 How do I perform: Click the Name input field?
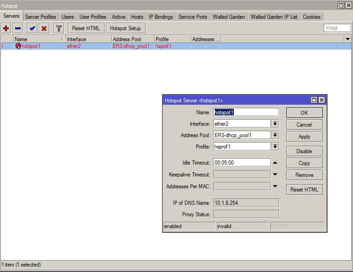click(246, 112)
